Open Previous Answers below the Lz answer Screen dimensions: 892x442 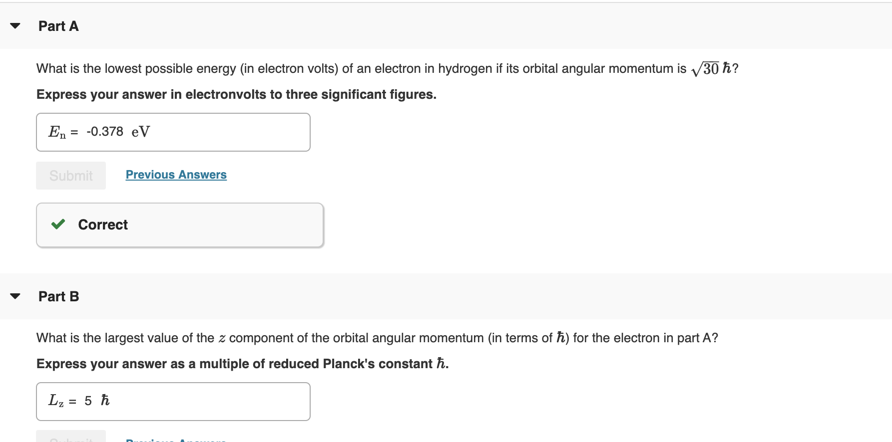(x=176, y=440)
